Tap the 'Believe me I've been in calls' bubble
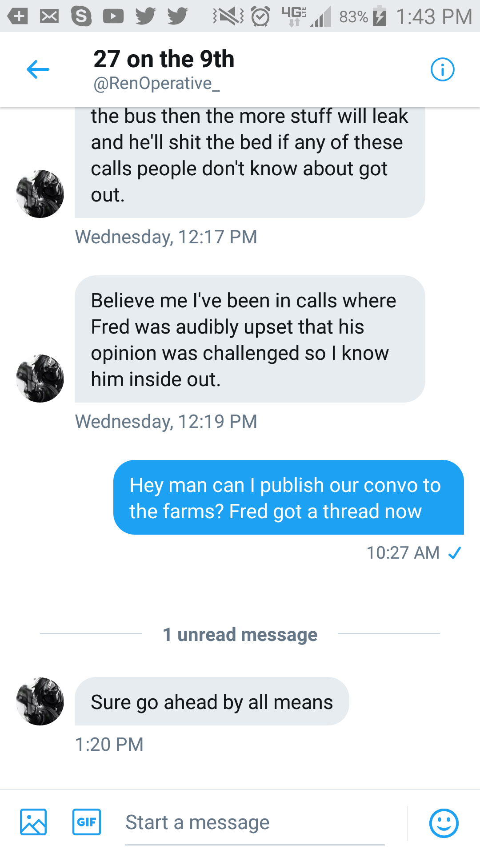The width and height of the screenshot is (480, 854). [250, 339]
